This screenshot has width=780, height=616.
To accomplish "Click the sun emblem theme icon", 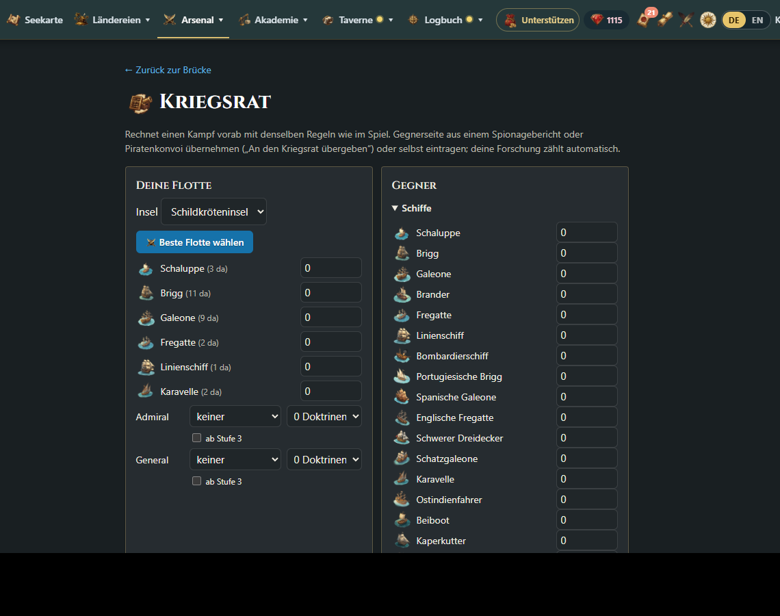I will tap(708, 20).
